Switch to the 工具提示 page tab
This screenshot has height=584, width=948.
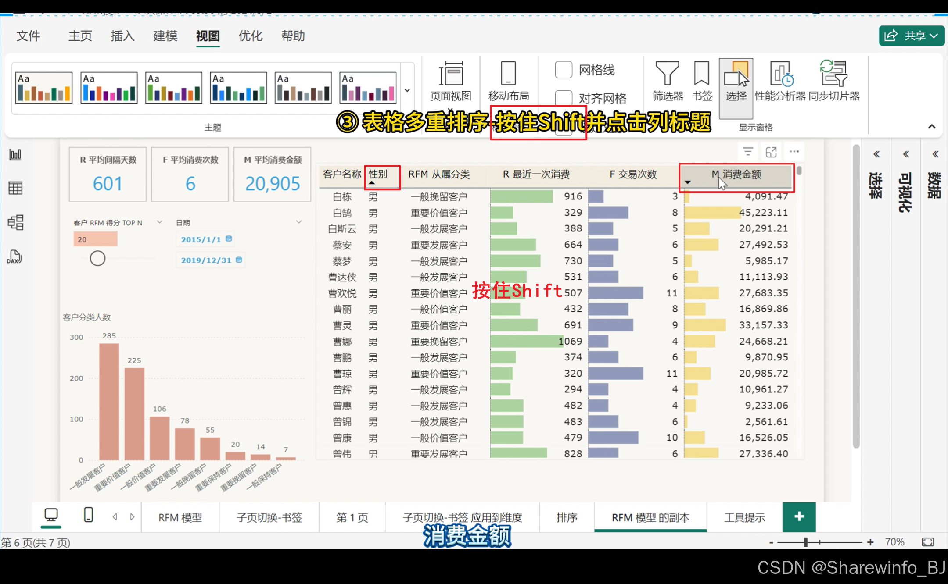[x=744, y=517]
